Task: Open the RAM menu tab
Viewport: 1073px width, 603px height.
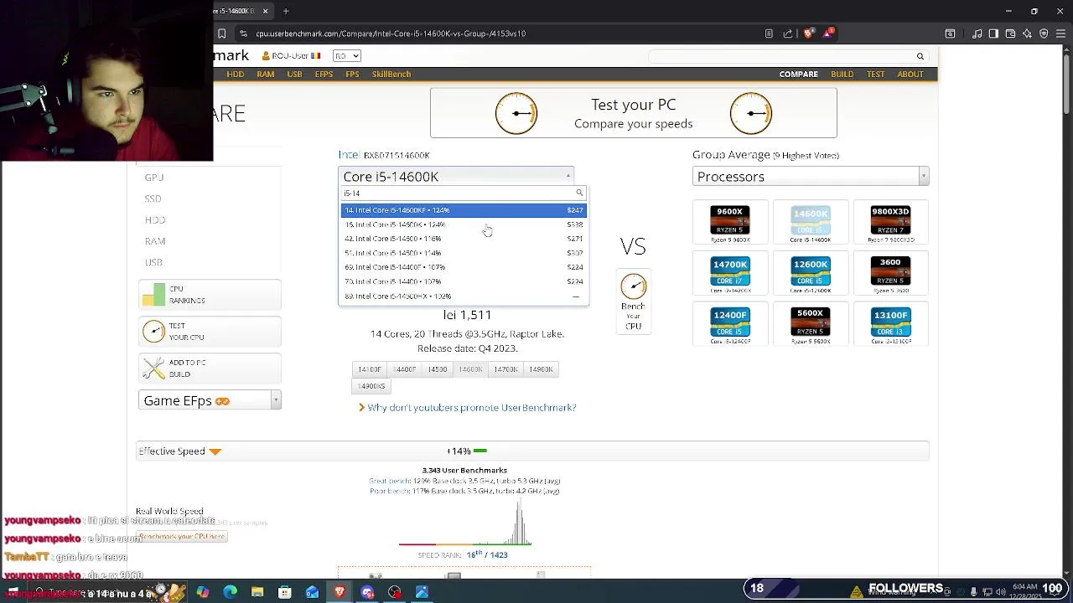Action: click(x=266, y=74)
